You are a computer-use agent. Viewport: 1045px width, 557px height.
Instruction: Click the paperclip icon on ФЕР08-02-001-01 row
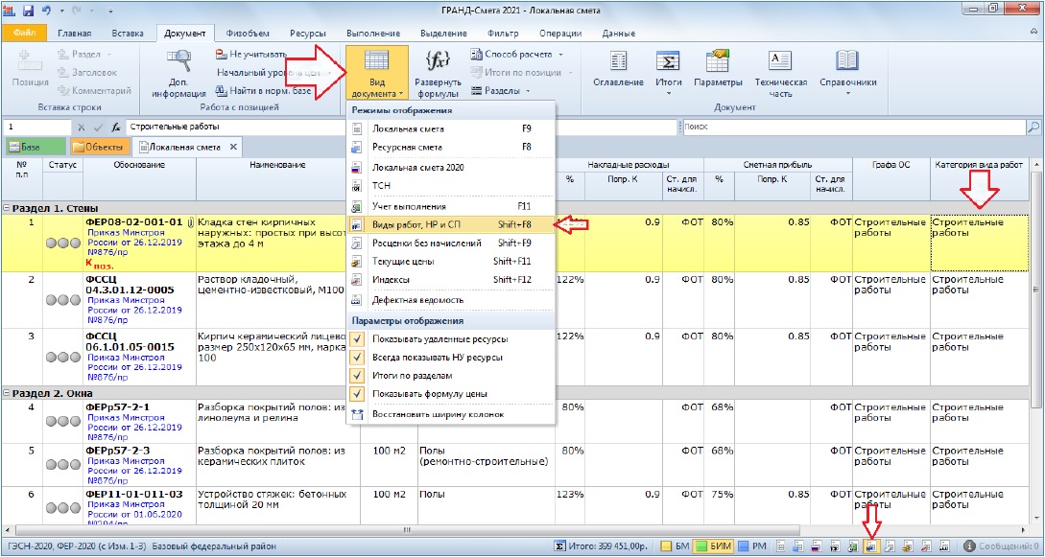(189, 221)
